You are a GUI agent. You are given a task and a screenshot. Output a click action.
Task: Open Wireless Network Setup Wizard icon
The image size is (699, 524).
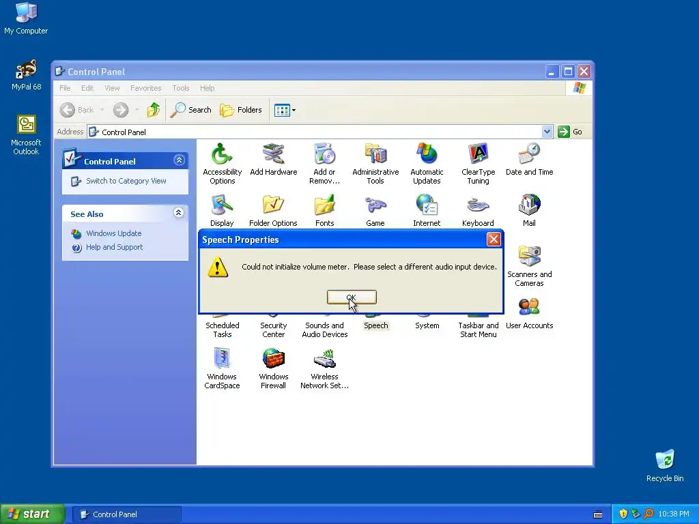click(324, 359)
